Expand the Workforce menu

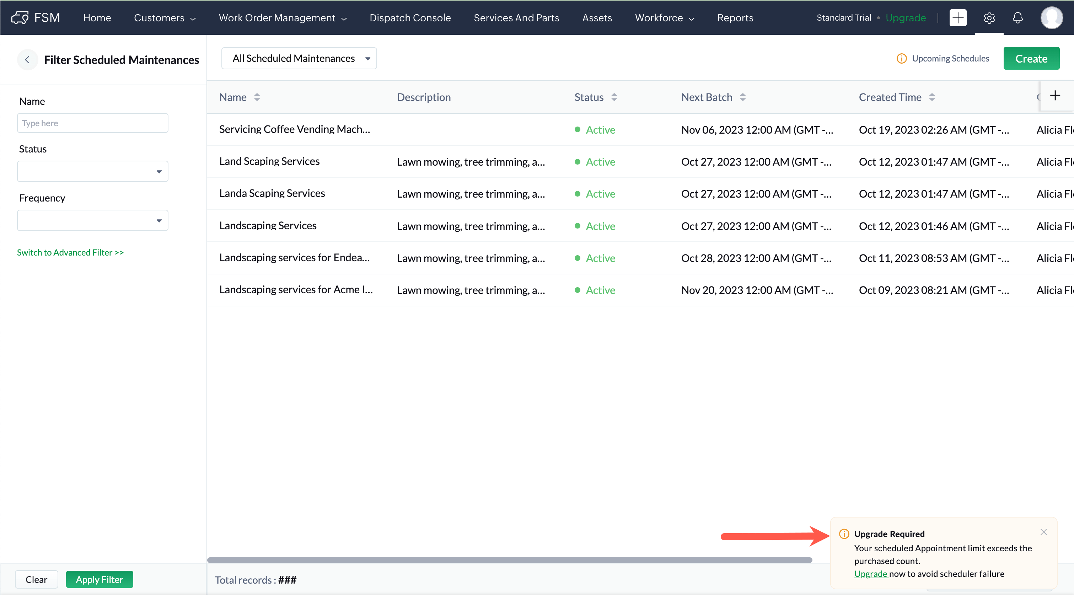665,18
